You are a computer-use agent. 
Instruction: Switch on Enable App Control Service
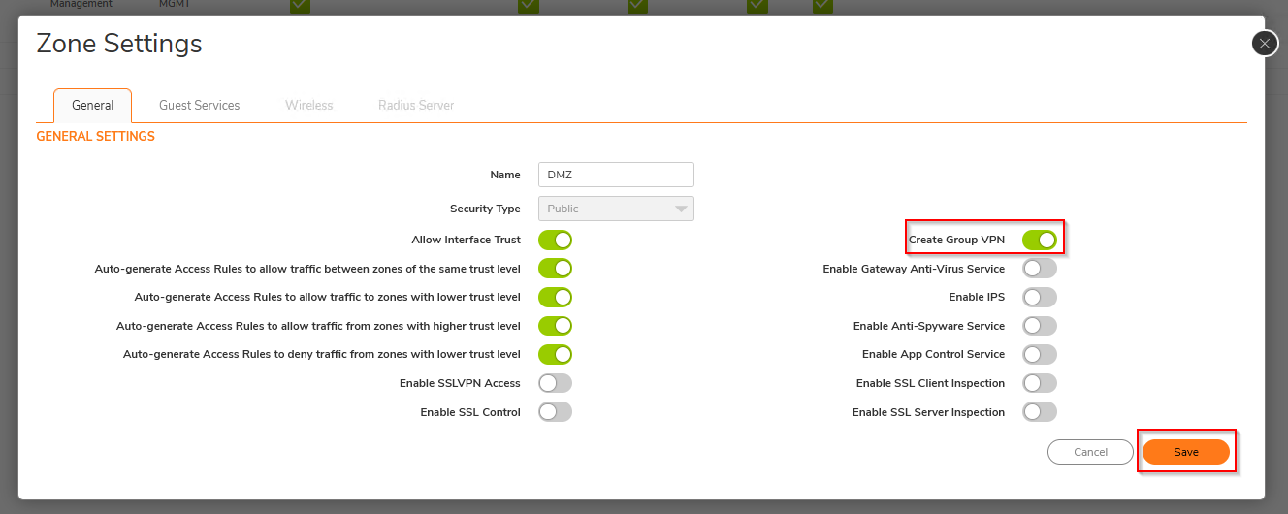(x=1039, y=354)
